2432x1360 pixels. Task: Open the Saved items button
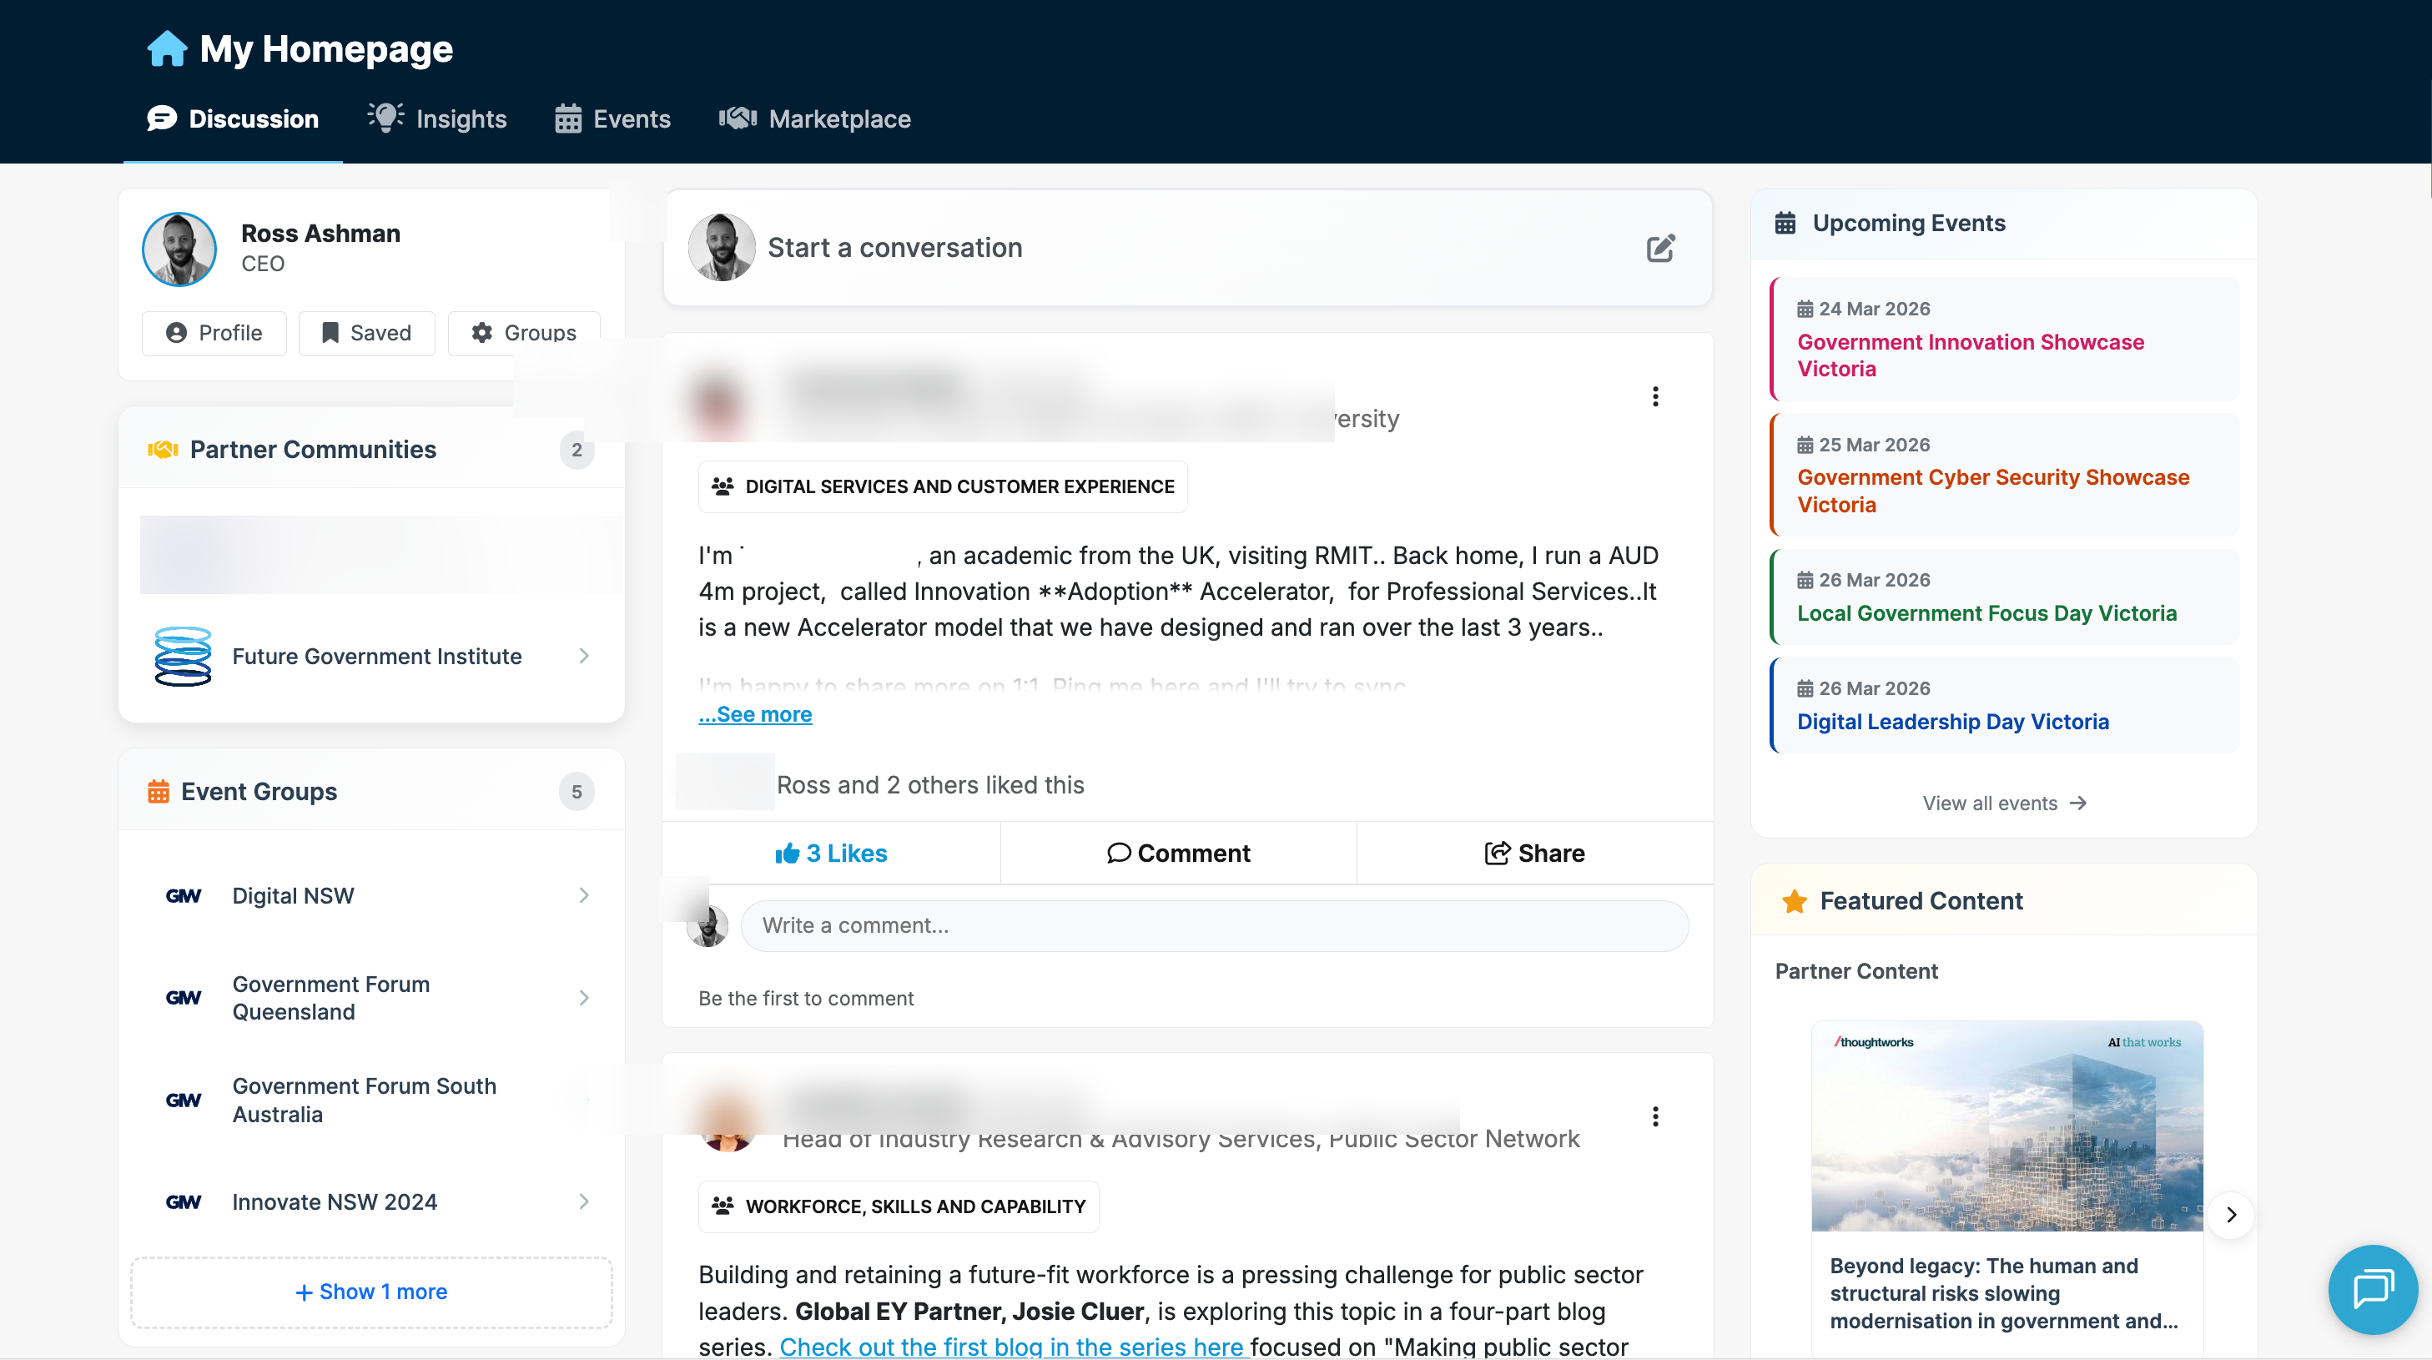367,332
